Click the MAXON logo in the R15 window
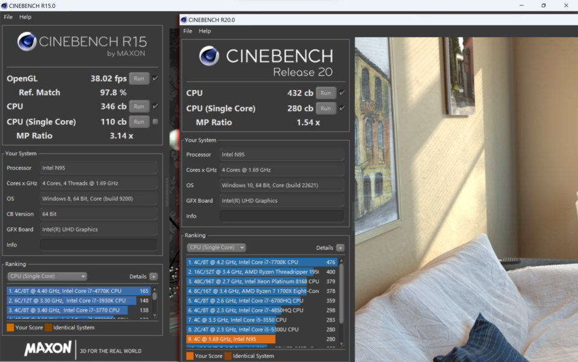 tap(48, 348)
